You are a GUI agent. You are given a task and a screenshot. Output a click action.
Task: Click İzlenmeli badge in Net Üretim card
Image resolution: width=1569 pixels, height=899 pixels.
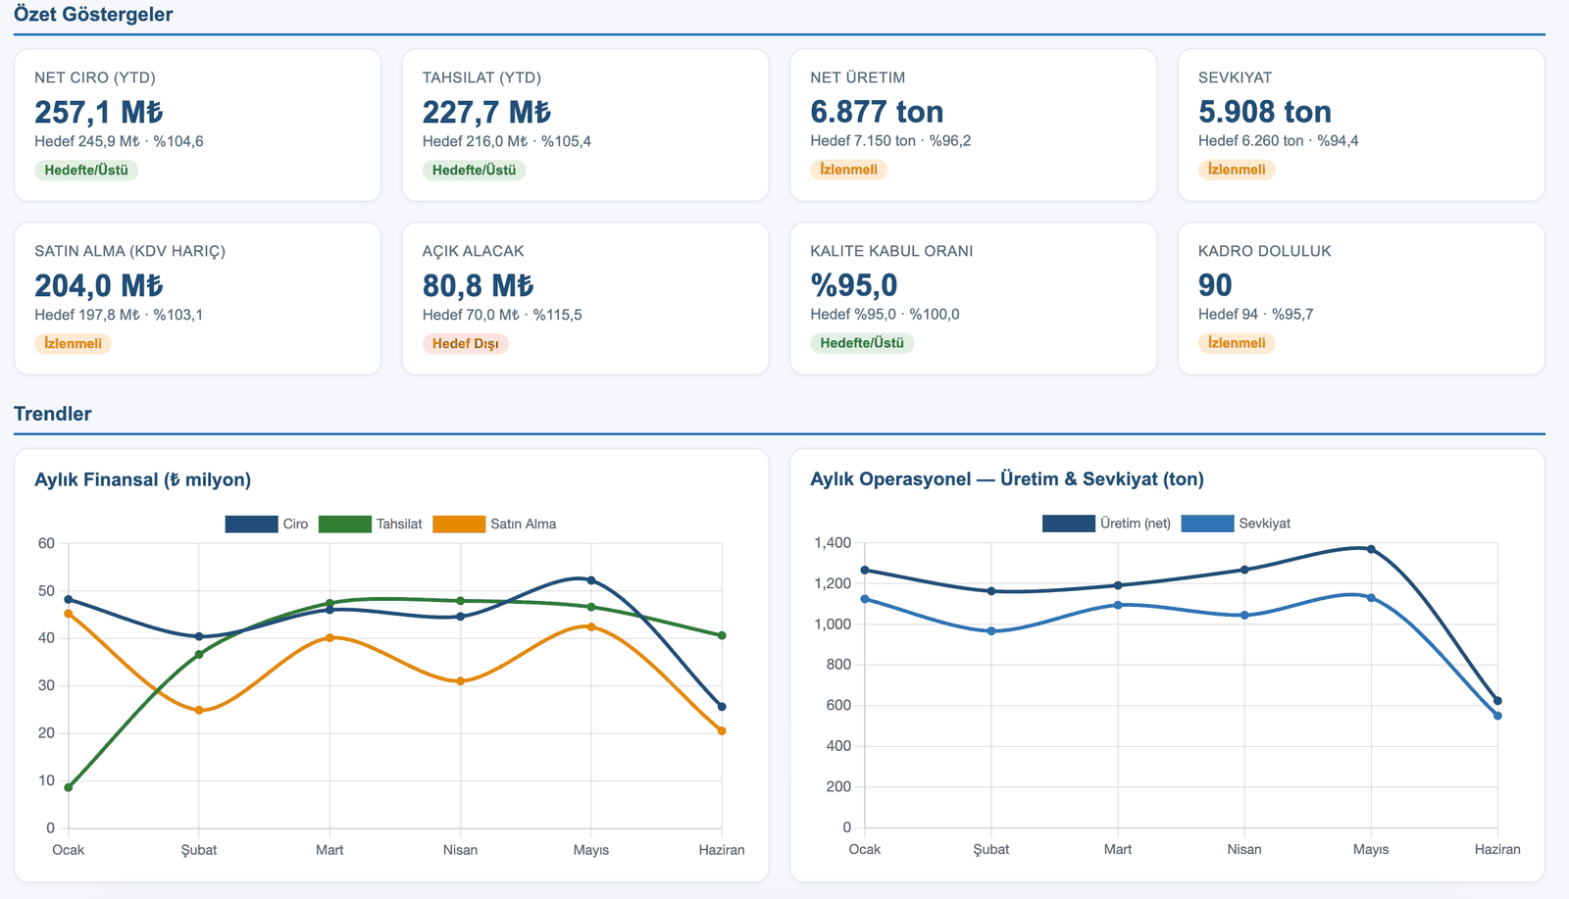point(849,170)
